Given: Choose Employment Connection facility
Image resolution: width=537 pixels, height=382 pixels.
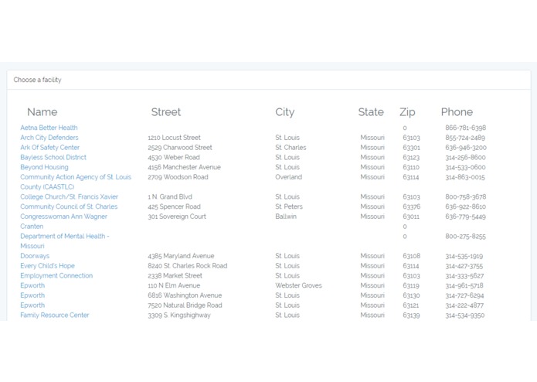Looking at the screenshot, I should pyautogui.click(x=56, y=276).
